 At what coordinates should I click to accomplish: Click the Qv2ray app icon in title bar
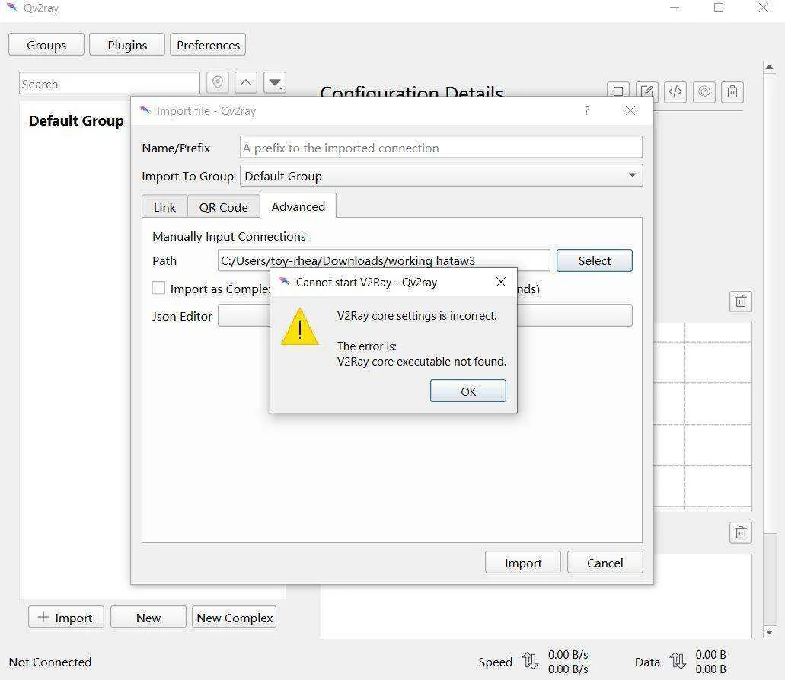click(11, 8)
